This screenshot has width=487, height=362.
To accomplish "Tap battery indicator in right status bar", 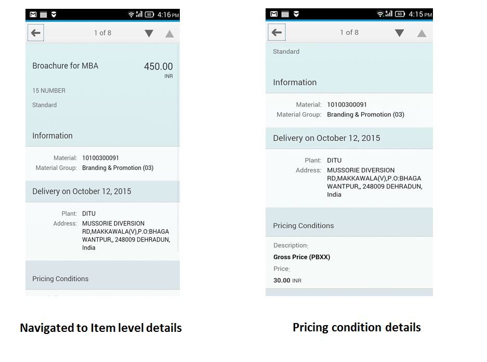I will click(x=400, y=14).
